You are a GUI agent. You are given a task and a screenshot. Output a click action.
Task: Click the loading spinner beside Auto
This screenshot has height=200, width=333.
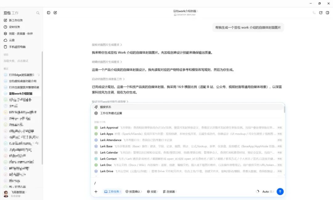257,191
